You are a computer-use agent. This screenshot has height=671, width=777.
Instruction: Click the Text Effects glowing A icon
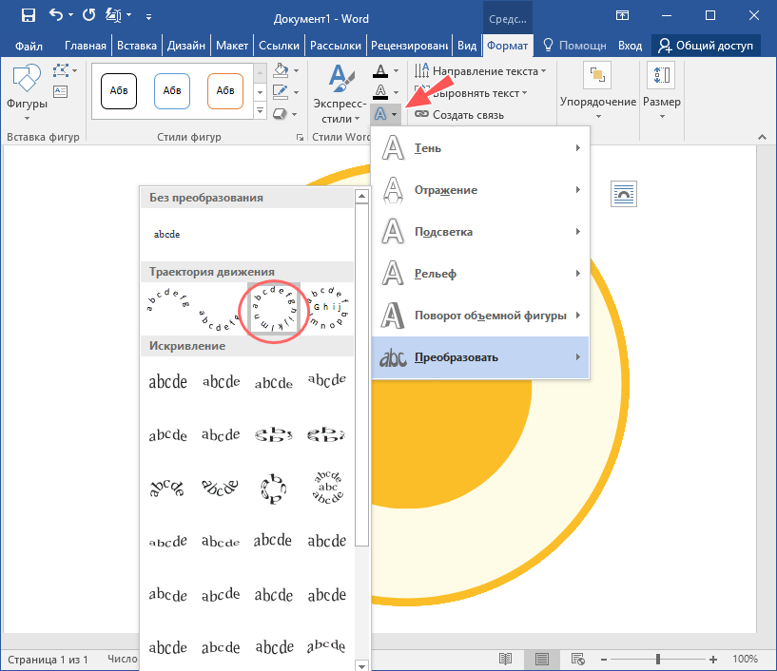(x=380, y=114)
